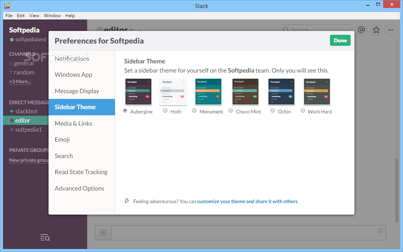Switch to Media & Links preferences
403x252 pixels.
[82, 123]
